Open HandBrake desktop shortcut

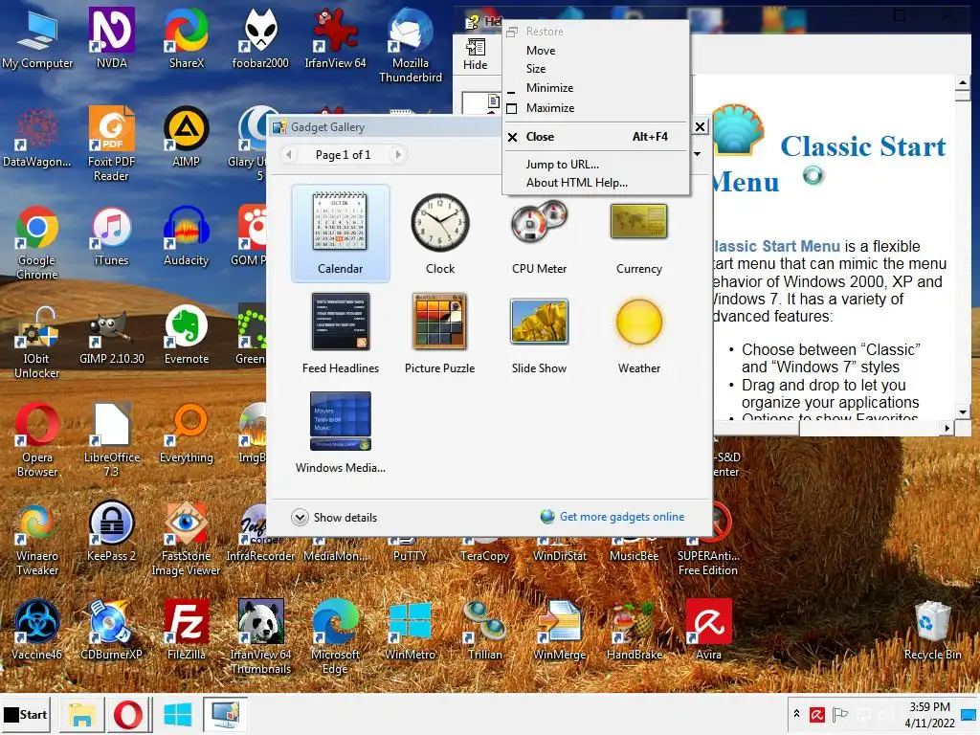click(634, 630)
